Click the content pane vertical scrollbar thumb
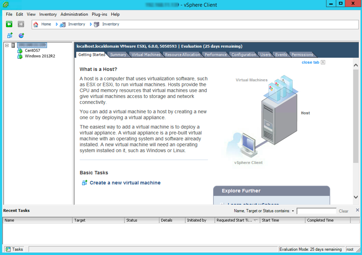The width and height of the screenshot is (362, 255). (x=356, y=116)
